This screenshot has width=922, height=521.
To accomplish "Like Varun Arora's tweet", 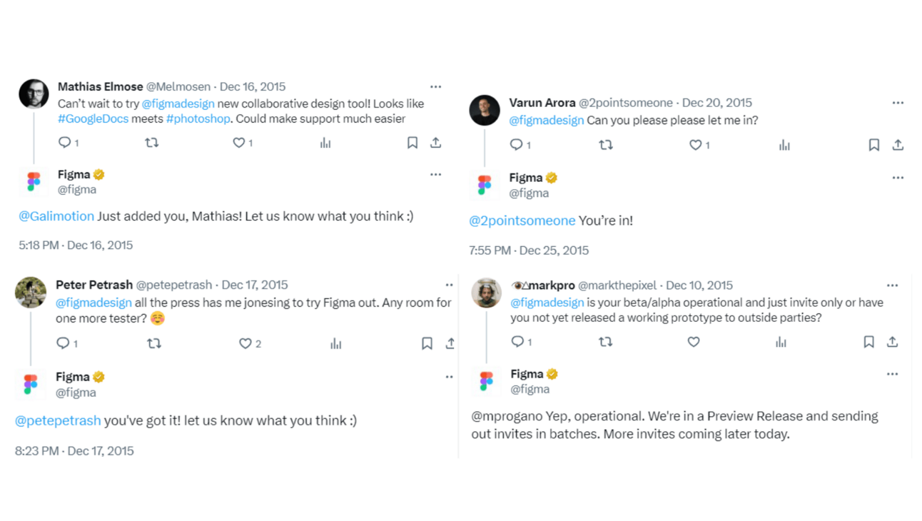I will tap(696, 145).
